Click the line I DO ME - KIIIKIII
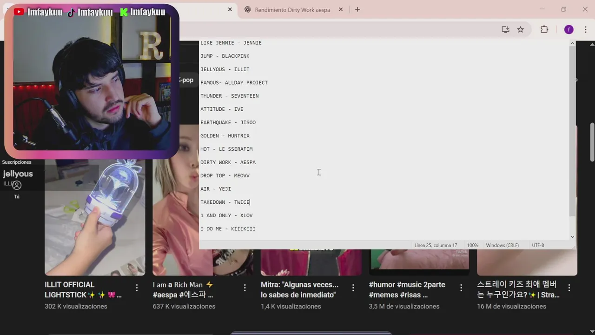The height and width of the screenshot is (335, 595). point(228,229)
